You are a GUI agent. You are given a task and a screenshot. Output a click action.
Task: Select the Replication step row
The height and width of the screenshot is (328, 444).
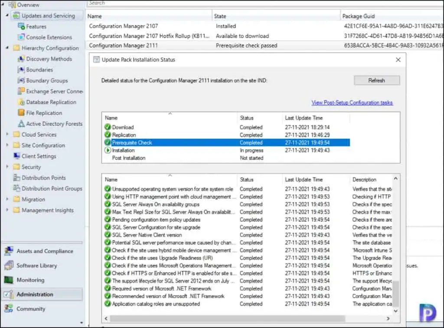pos(227,135)
